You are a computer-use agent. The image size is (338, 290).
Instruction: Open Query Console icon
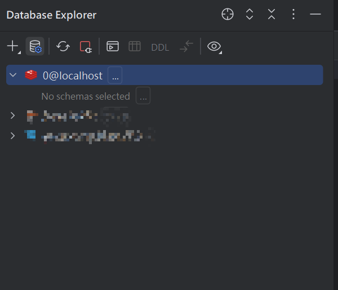[x=113, y=46]
